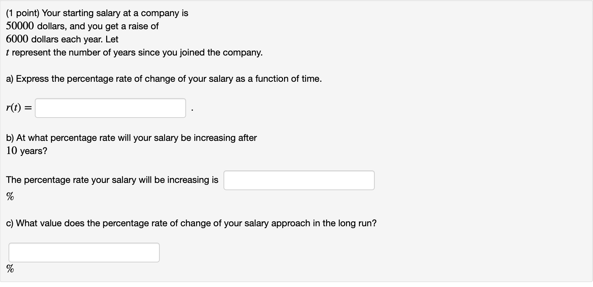Click the part c long run answer box
Image resolution: width=593 pixels, height=287 pixels.
(84, 252)
